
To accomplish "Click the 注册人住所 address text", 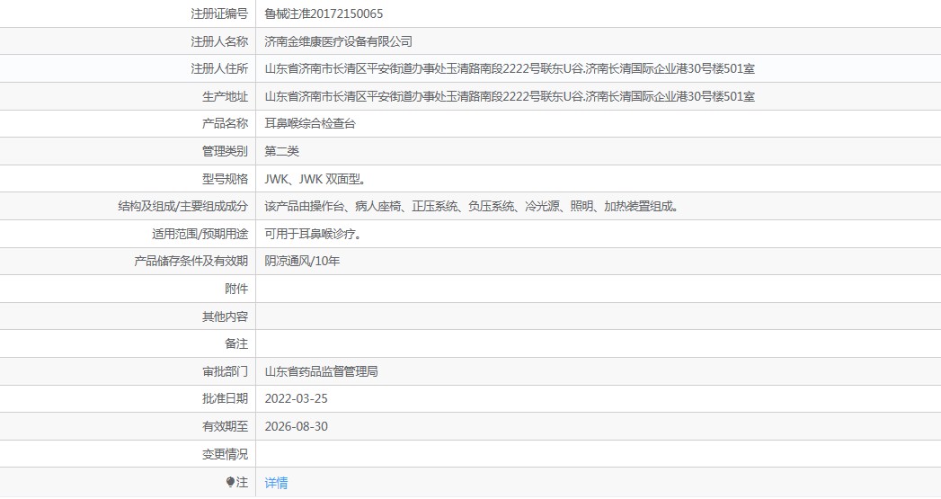I will [x=510, y=68].
